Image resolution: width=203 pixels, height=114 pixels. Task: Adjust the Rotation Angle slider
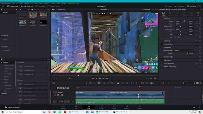pyautogui.click(x=180, y=27)
